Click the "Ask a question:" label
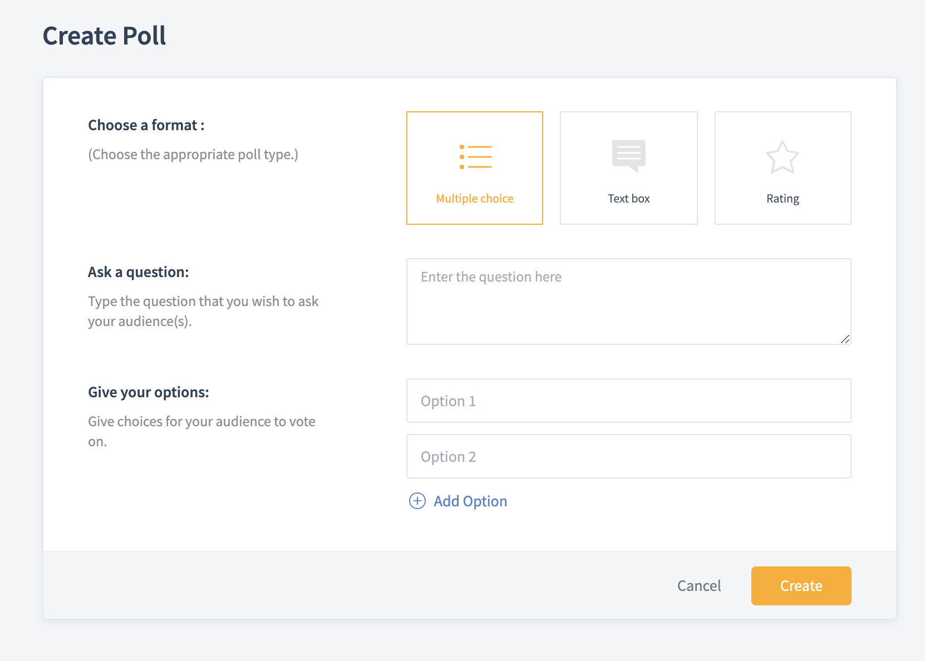Screen dimensions: 925x661 [x=139, y=272]
